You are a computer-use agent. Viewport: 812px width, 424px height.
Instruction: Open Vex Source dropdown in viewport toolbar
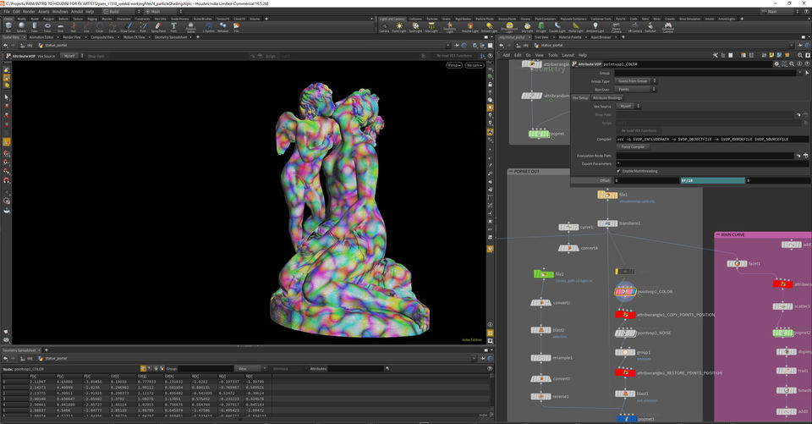click(x=73, y=56)
